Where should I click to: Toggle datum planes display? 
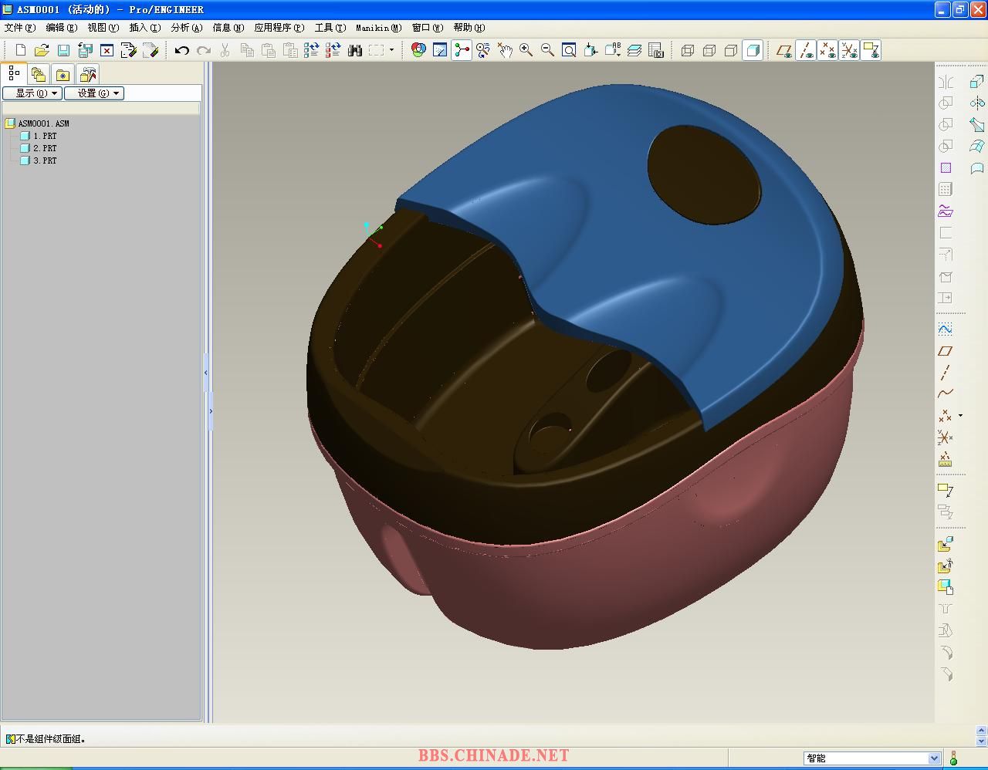click(784, 51)
